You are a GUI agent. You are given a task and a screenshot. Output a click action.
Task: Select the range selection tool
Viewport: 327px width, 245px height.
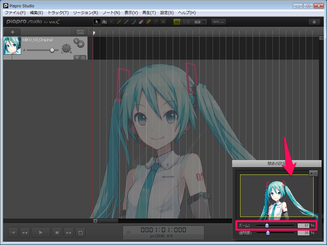point(104,22)
